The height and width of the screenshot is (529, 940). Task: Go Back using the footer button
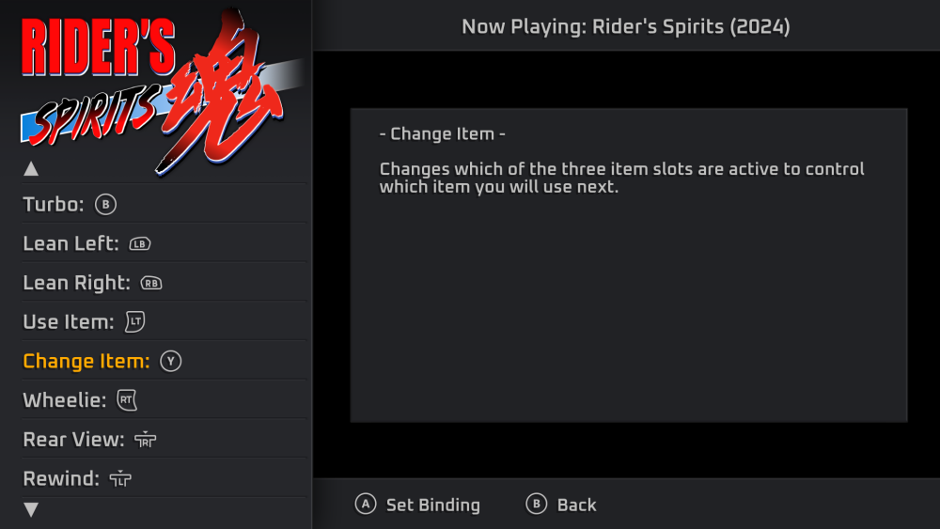(x=561, y=505)
